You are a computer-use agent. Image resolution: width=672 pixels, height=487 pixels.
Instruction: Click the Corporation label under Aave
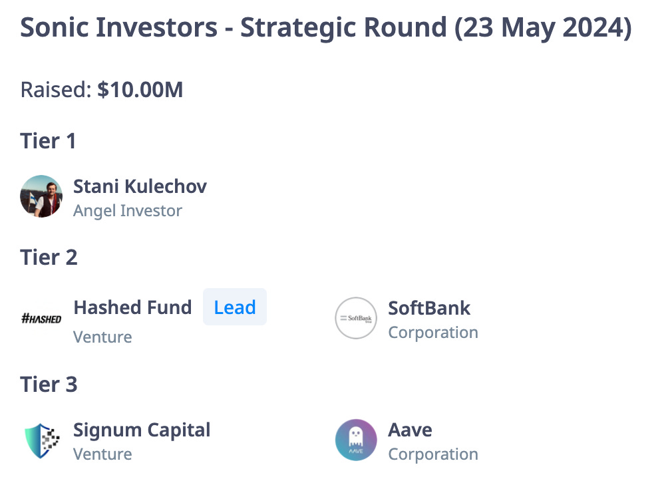pyautogui.click(x=433, y=454)
